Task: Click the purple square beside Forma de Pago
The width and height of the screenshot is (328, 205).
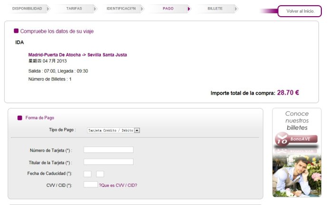Action: click(x=19, y=118)
